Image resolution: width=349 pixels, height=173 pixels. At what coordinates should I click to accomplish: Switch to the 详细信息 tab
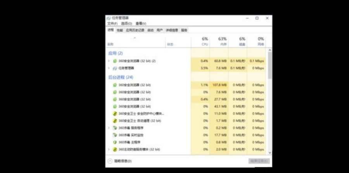coord(172,30)
